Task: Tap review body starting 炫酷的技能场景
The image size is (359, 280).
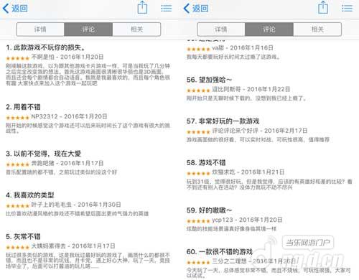Action: 231,229
